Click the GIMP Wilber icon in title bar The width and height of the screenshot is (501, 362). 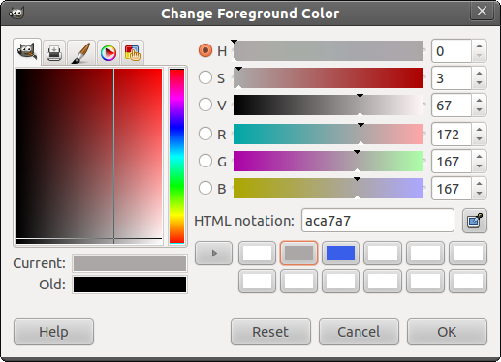tap(16, 13)
